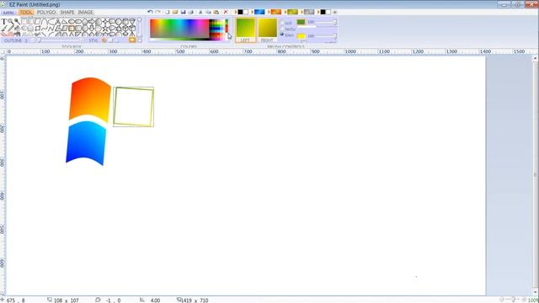Expand arrow beside yellow gradient preset

(286, 12)
